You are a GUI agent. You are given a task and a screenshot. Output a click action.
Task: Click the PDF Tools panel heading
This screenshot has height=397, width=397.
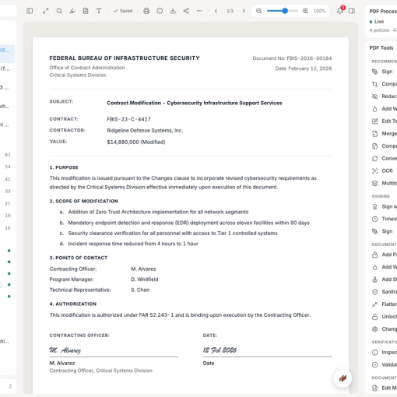click(x=381, y=47)
